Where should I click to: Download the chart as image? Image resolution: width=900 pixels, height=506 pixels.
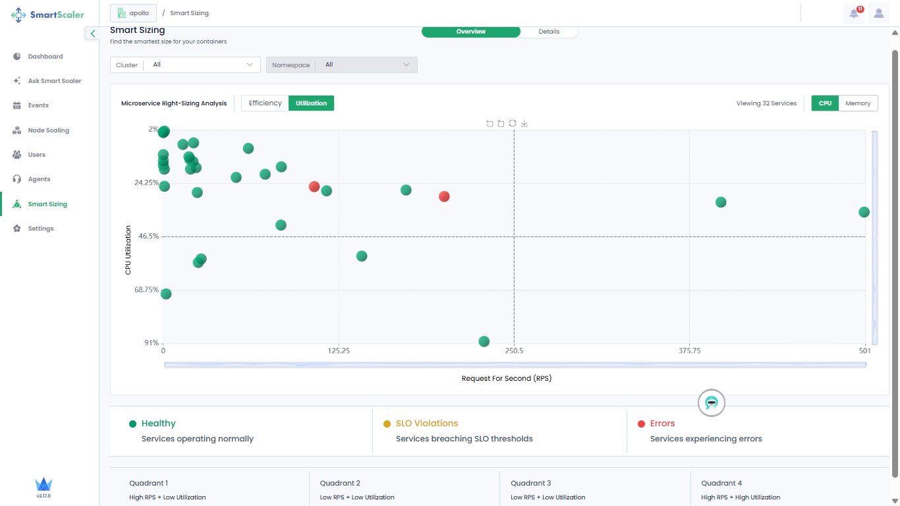tap(524, 123)
